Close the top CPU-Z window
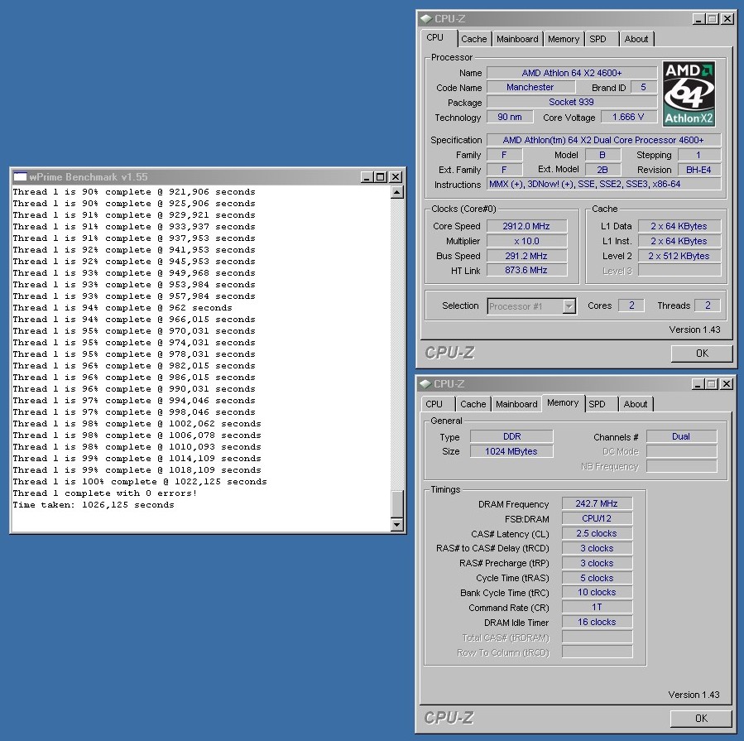Viewport: 744px width, 741px height. [727, 19]
